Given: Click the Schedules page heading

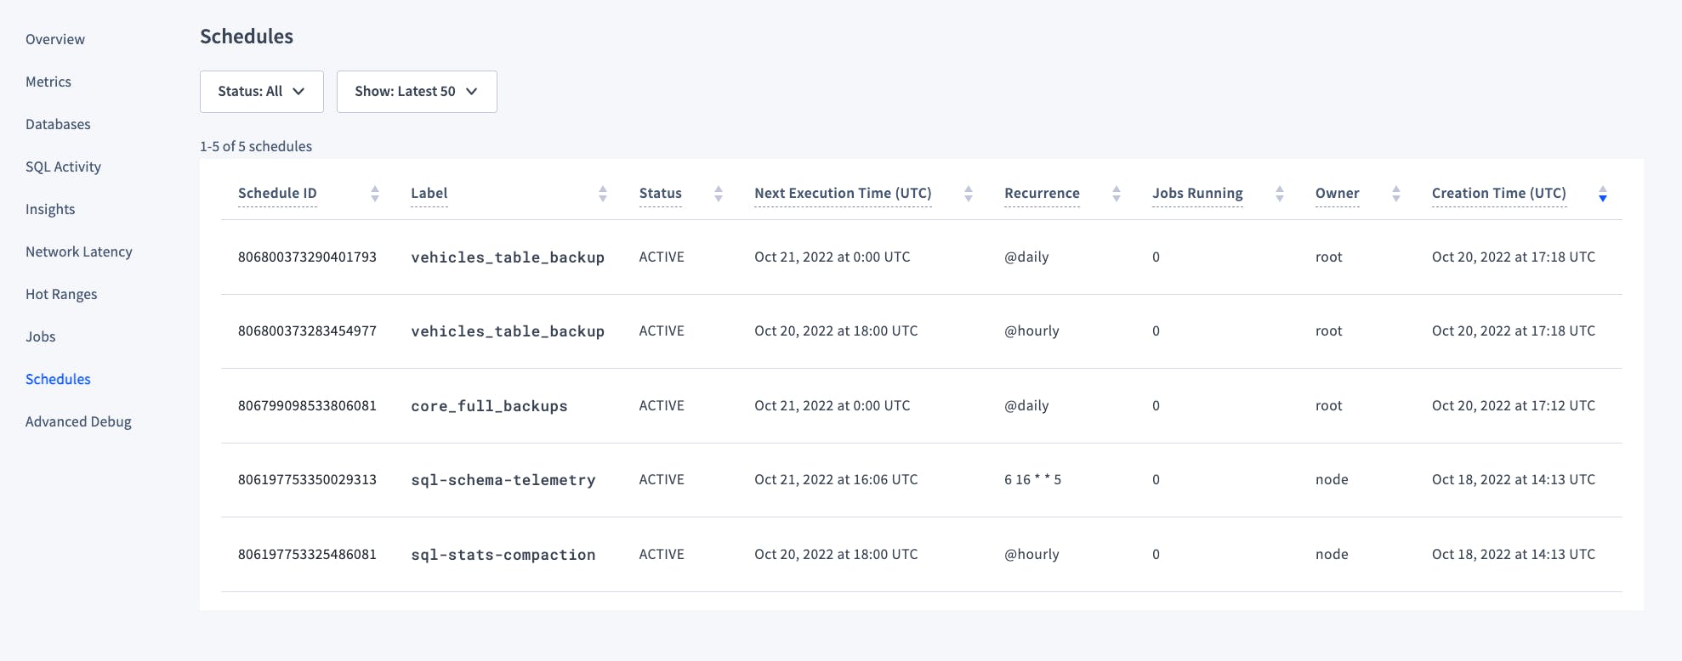Looking at the screenshot, I should (247, 37).
